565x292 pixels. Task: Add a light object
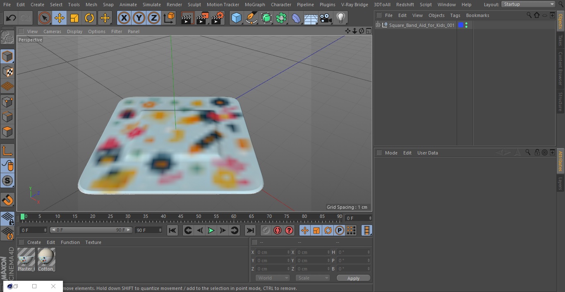coord(341,18)
